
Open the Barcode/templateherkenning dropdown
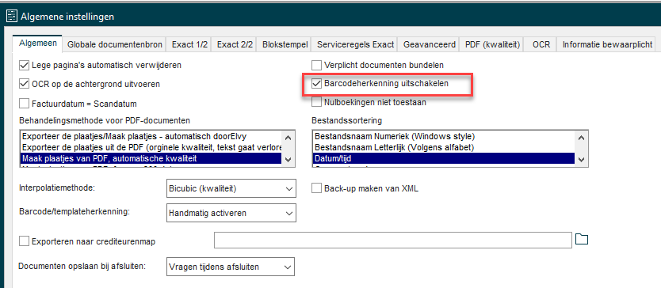click(231, 213)
